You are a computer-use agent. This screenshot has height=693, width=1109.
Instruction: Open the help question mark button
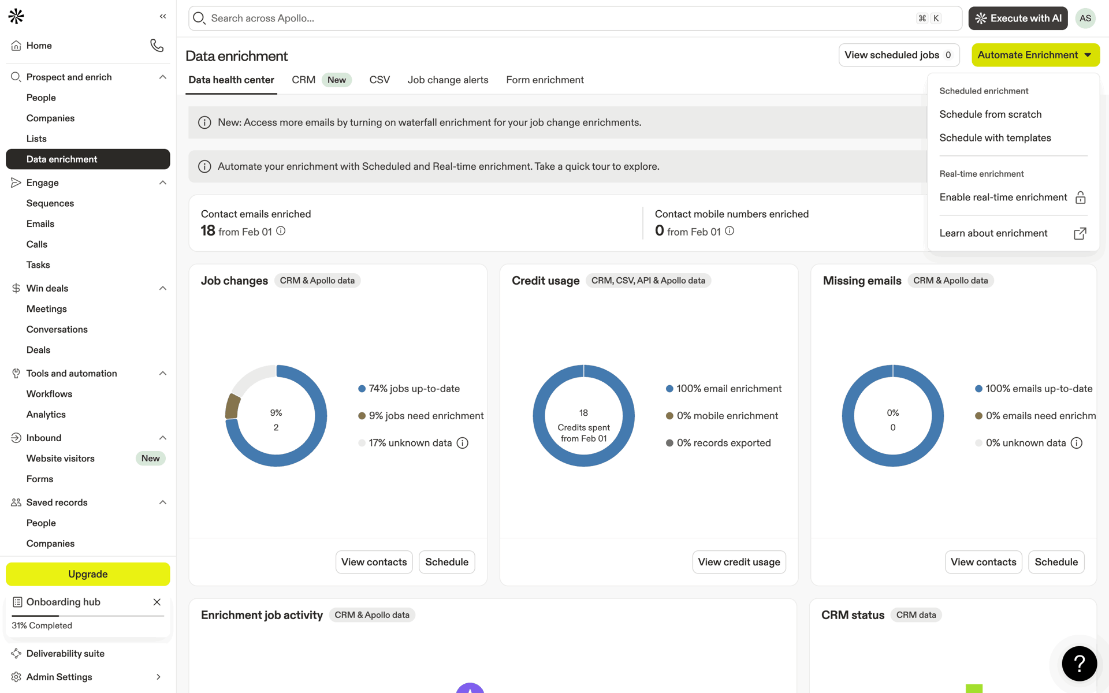point(1079,664)
